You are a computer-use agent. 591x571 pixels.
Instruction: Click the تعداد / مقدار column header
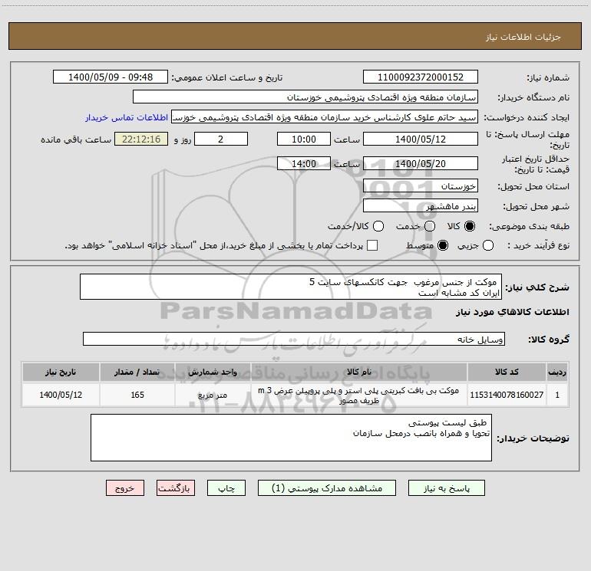coord(137,372)
